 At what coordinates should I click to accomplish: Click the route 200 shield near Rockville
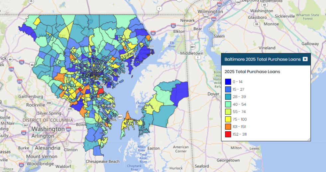pos(49,103)
